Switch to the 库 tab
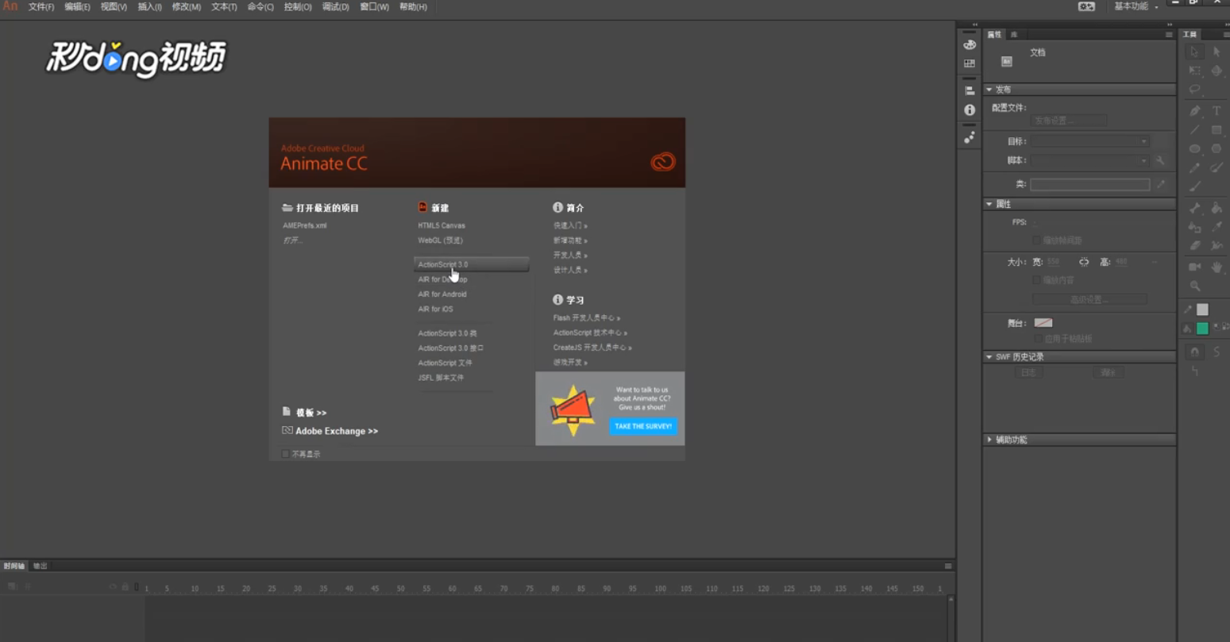The height and width of the screenshot is (642, 1230). coord(1014,35)
